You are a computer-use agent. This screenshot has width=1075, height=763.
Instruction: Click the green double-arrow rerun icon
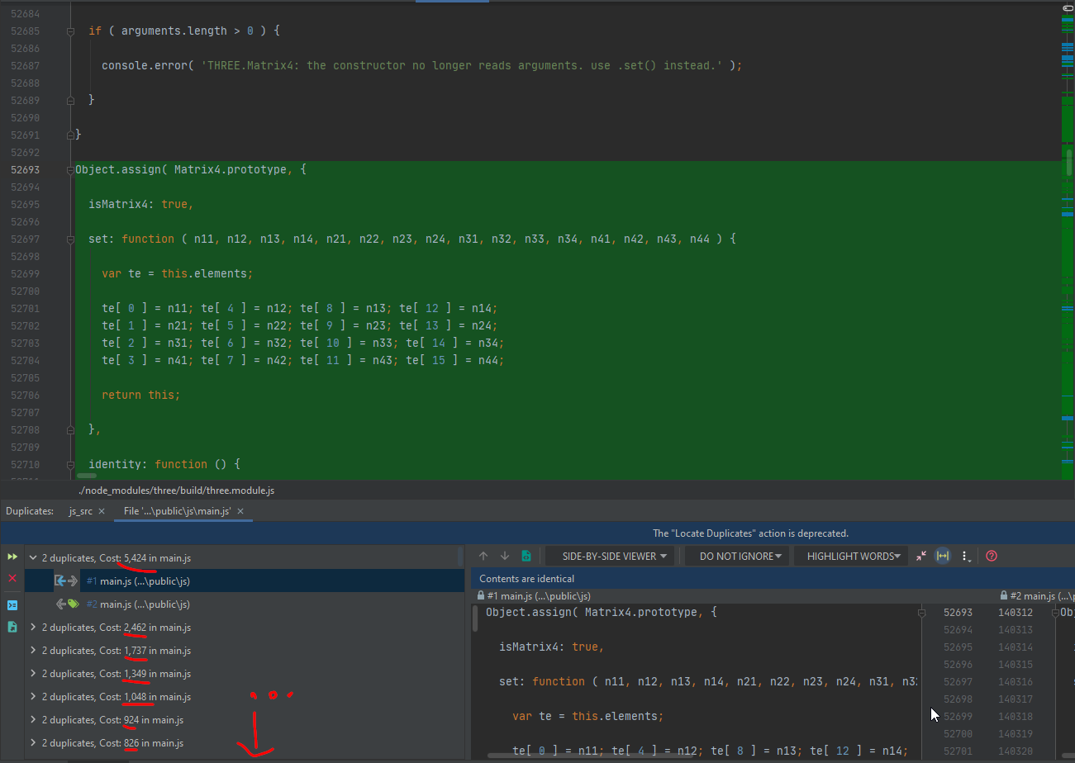[x=12, y=557]
